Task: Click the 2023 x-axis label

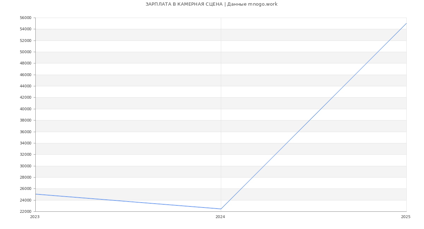Action: pos(35,217)
